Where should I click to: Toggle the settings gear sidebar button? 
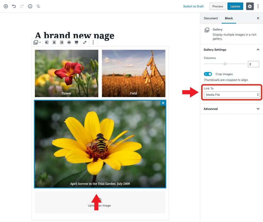coord(250,6)
